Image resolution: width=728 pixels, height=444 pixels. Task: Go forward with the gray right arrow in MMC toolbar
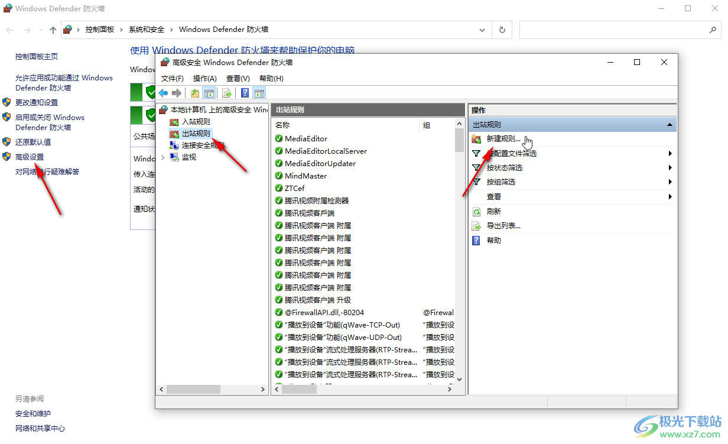coord(176,93)
